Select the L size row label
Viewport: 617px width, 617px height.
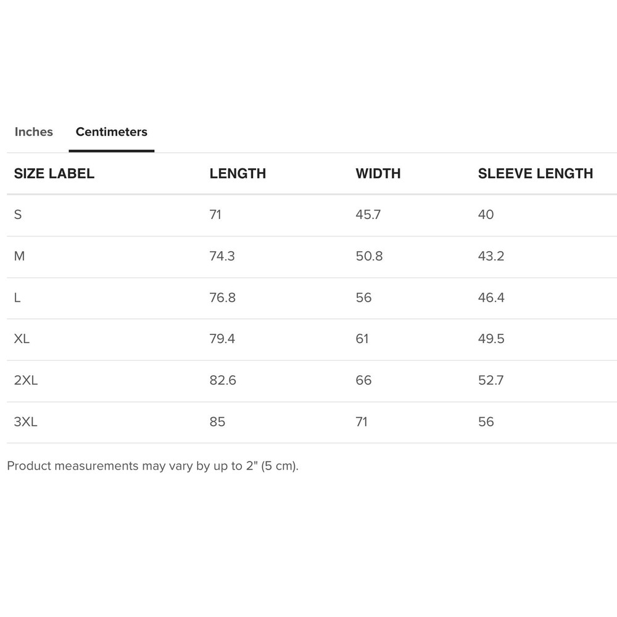(17, 297)
